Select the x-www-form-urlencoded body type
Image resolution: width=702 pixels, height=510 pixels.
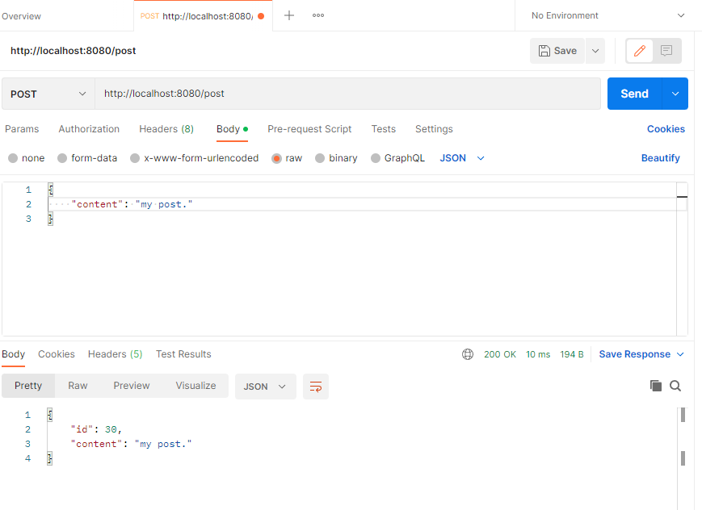pos(195,158)
